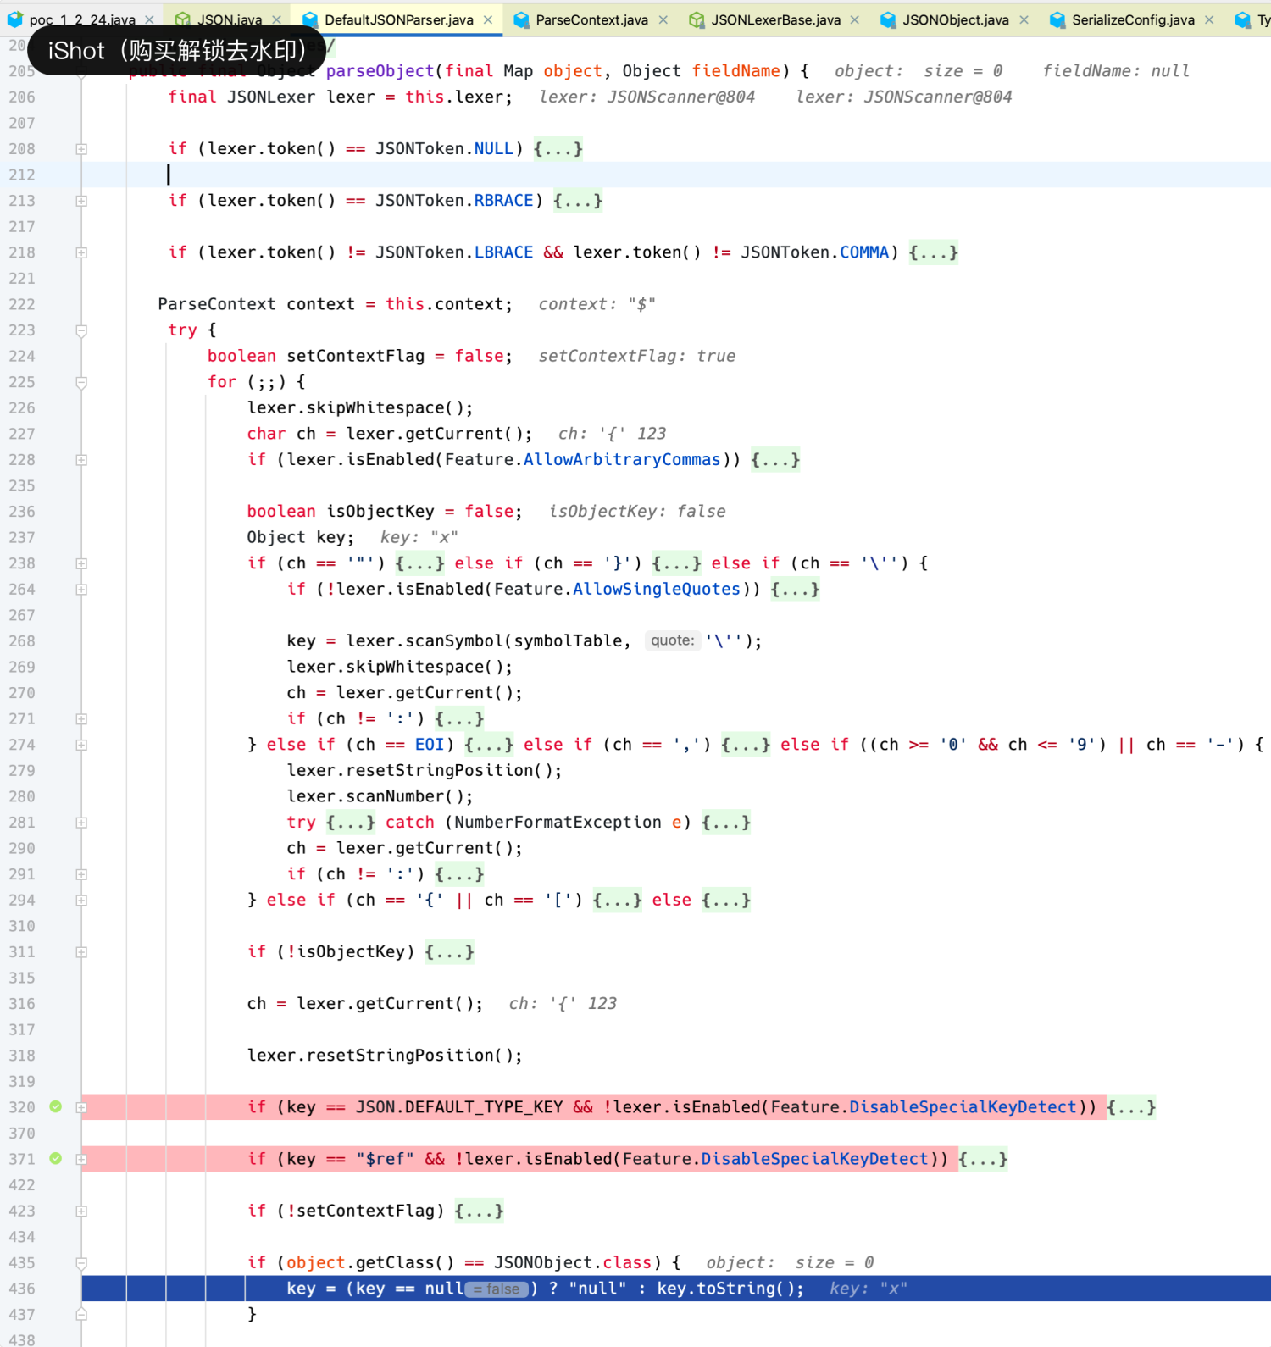Click the DisableSpecialKeyDetect constant on line 320
Image resolution: width=1271 pixels, height=1347 pixels.
click(x=963, y=1107)
